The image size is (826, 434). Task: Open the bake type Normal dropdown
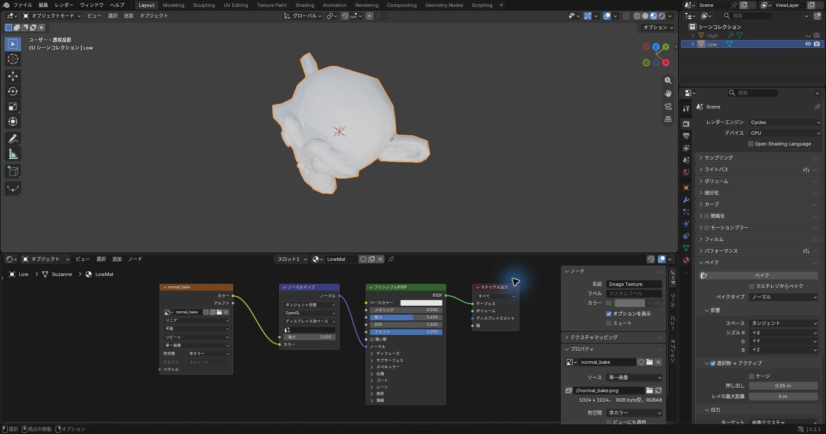coord(783,297)
